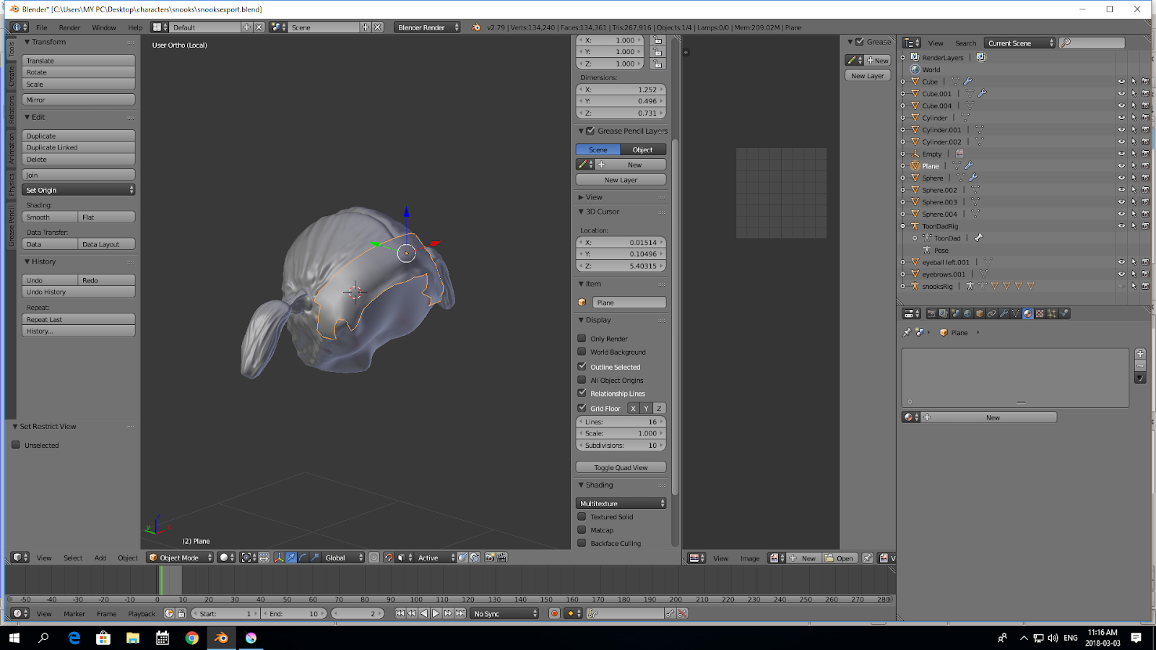Toggle restrict selectability arrow for Cylinder

[1134, 118]
